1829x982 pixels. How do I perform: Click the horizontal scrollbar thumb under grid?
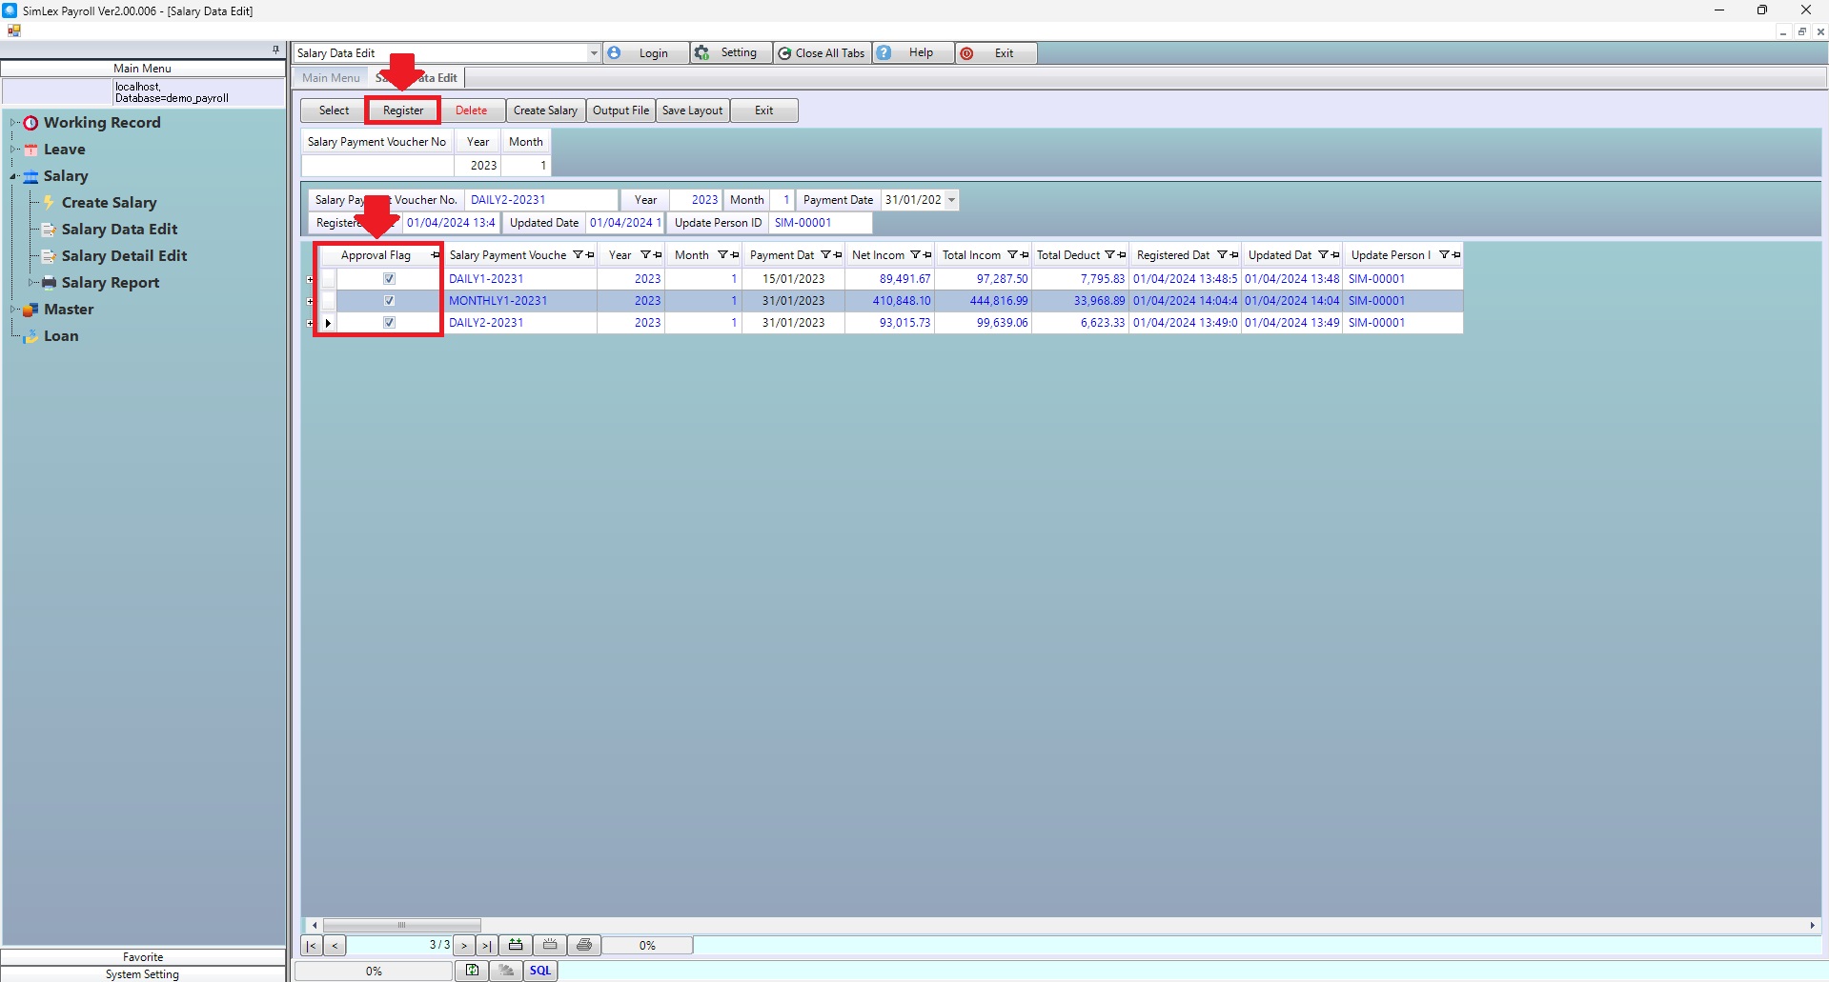click(401, 925)
